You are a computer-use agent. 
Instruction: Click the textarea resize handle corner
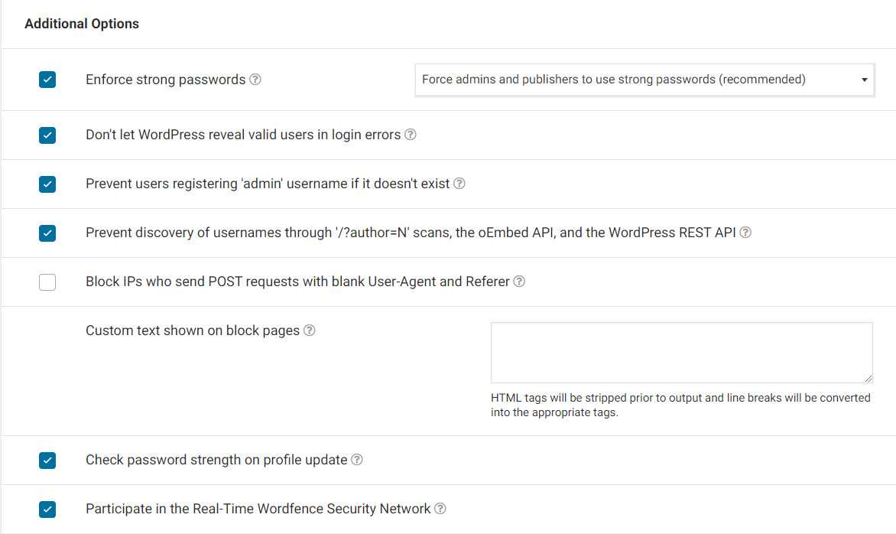pyautogui.click(x=868, y=379)
